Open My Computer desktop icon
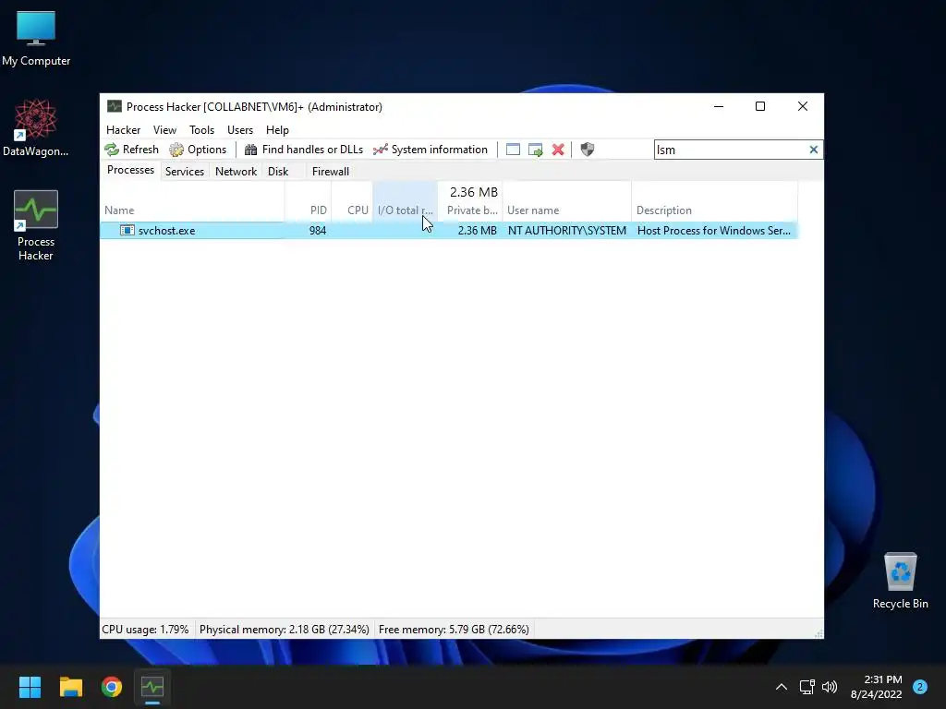Image resolution: width=946 pixels, height=709 pixels. point(36,38)
